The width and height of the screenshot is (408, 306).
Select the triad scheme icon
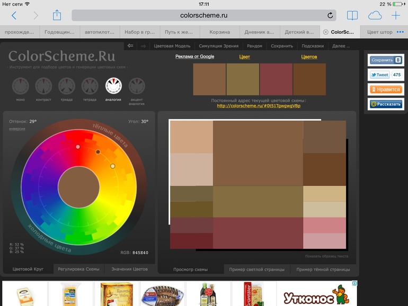click(x=66, y=86)
